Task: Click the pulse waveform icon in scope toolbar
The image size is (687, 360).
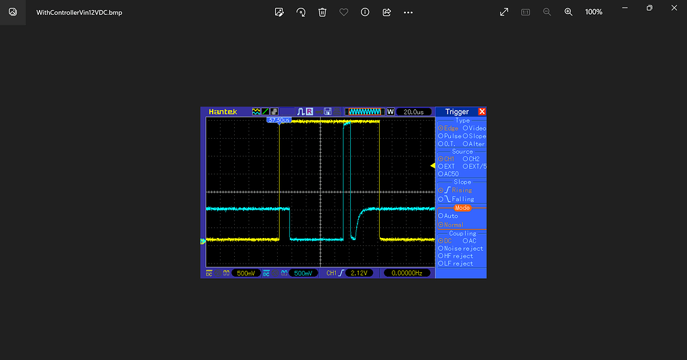Action: pos(301,112)
